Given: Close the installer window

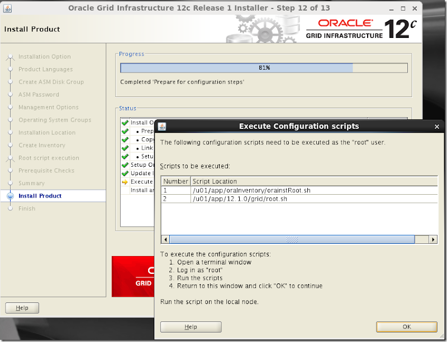Looking at the screenshot, I should [415, 9].
